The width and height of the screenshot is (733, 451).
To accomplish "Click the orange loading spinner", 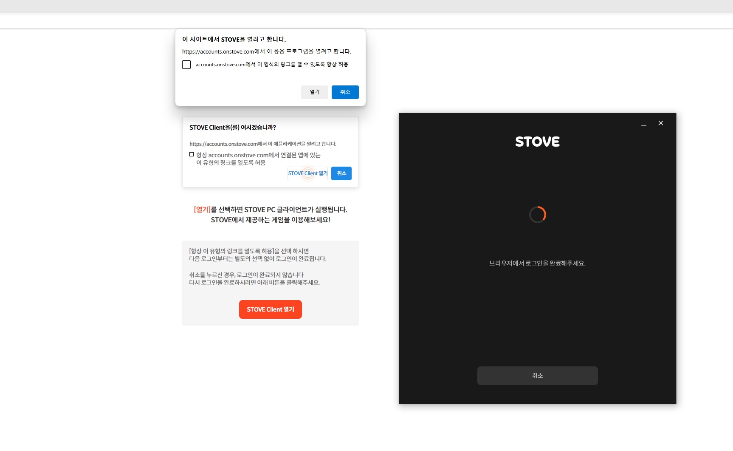I will pyautogui.click(x=538, y=215).
